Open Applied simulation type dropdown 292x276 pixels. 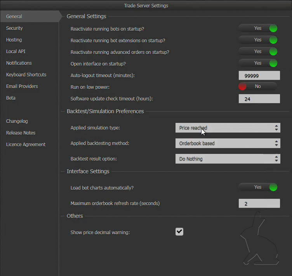coord(228,128)
